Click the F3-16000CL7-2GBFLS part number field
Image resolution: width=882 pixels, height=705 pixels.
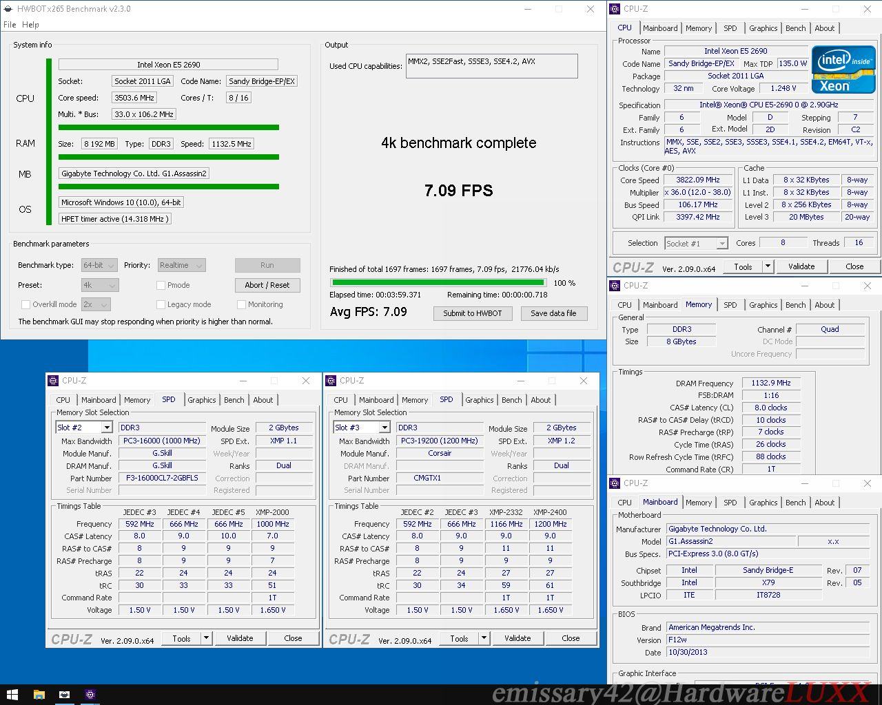pyautogui.click(x=162, y=478)
